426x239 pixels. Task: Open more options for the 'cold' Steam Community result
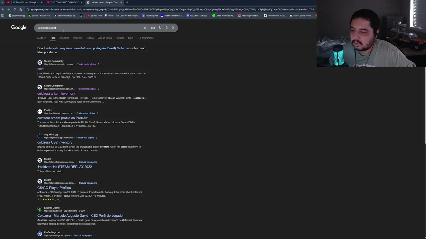click(x=98, y=64)
